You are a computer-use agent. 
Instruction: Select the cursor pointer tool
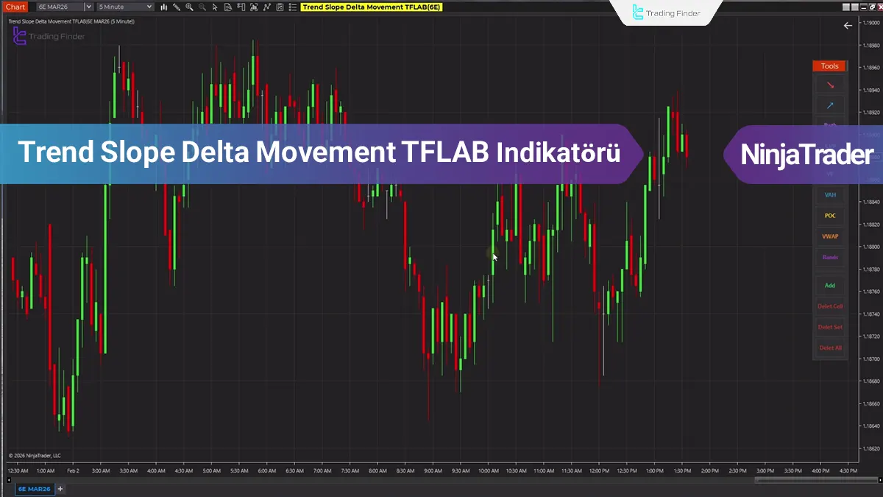pyautogui.click(x=215, y=7)
